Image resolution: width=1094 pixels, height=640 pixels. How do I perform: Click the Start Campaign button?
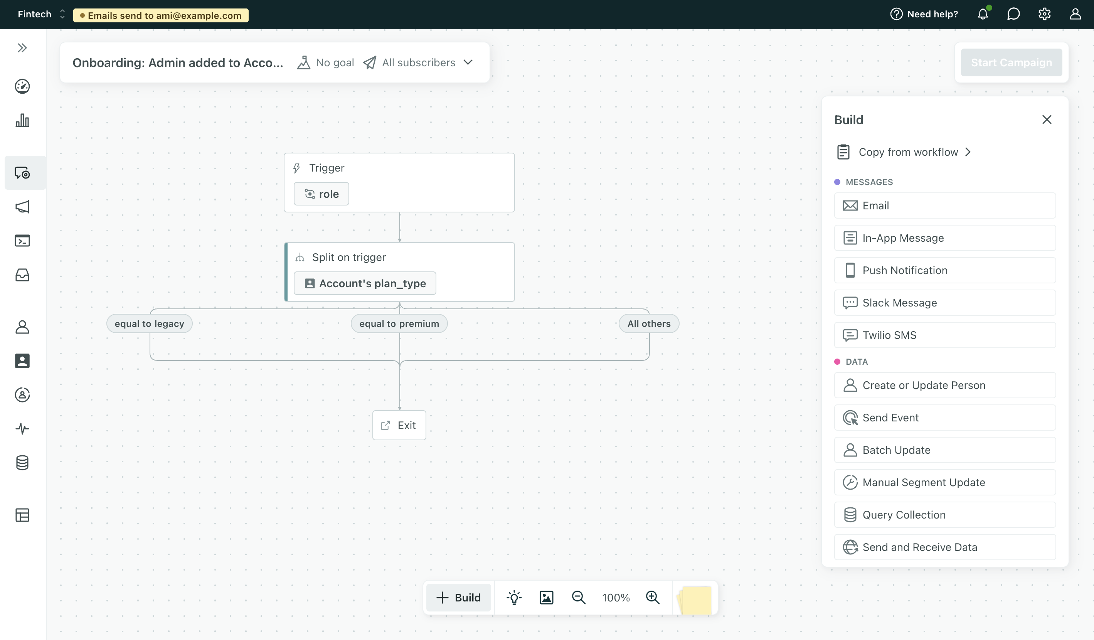(1011, 62)
